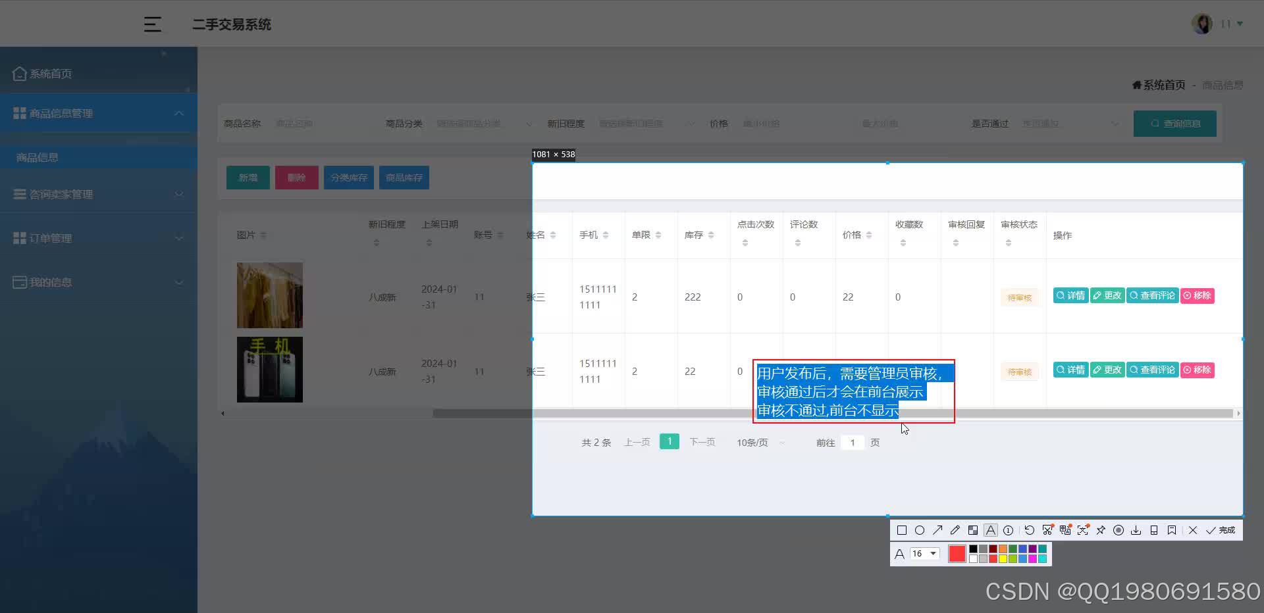Go to page 1 in pagination

coord(670,441)
